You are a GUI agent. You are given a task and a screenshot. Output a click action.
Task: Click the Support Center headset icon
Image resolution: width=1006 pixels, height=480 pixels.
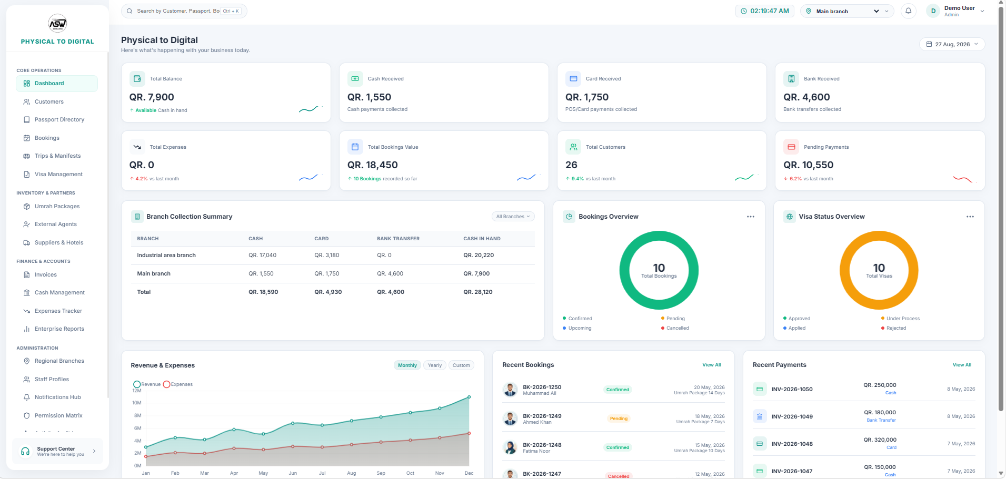coord(25,452)
